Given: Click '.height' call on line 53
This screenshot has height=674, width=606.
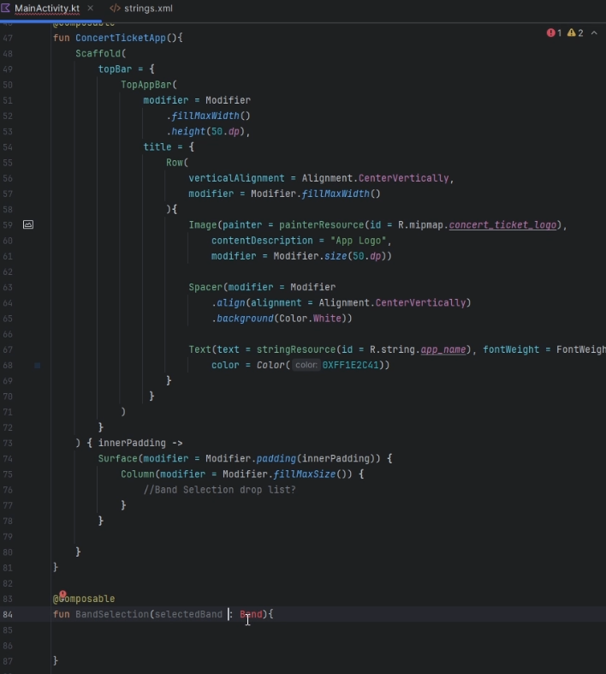Looking at the screenshot, I should click(186, 132).
